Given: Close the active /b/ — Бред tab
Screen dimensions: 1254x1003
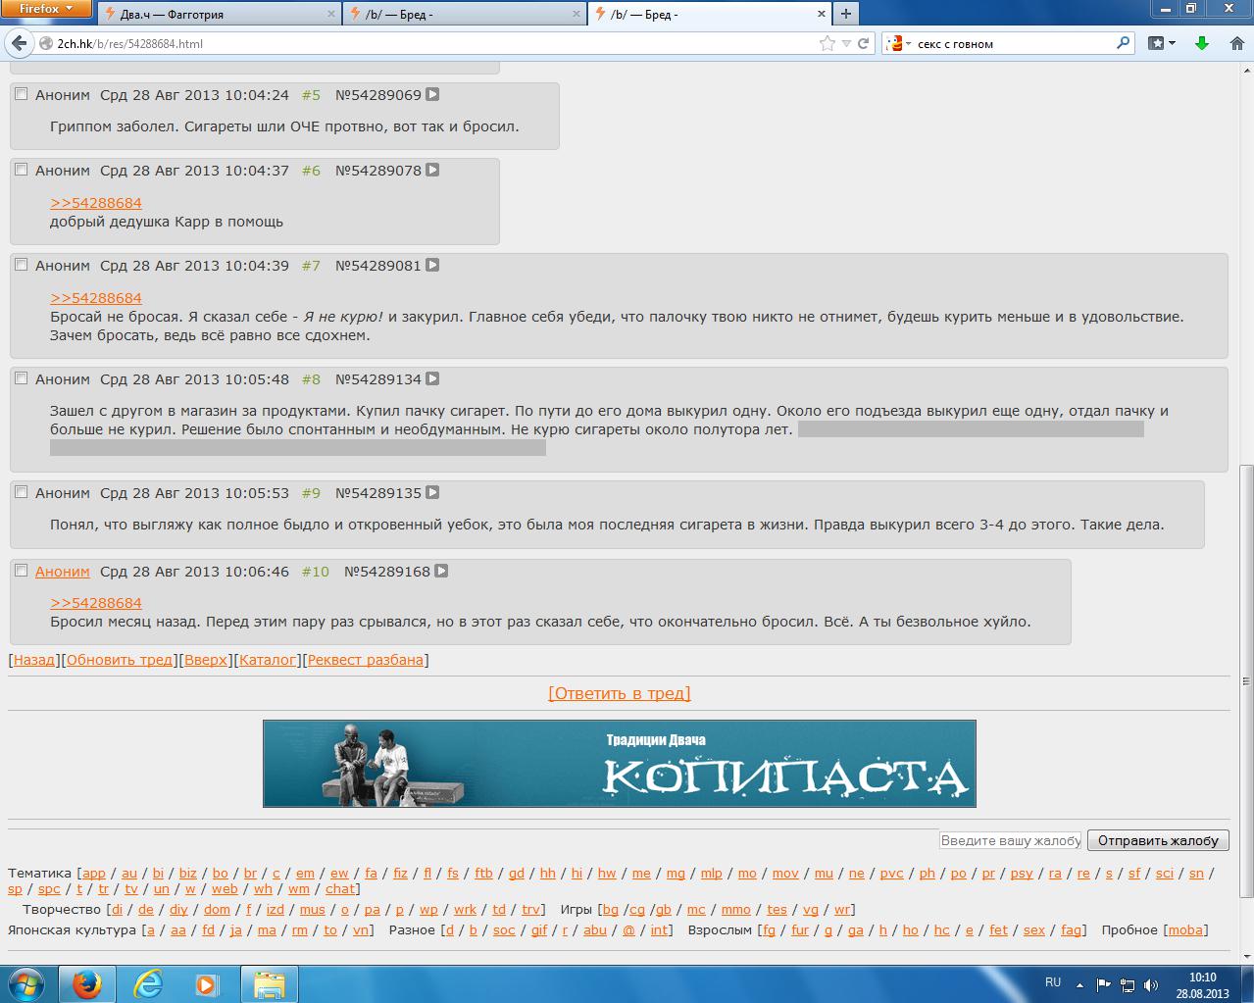Looking at the screenshot, I should [x=822, y=14].
